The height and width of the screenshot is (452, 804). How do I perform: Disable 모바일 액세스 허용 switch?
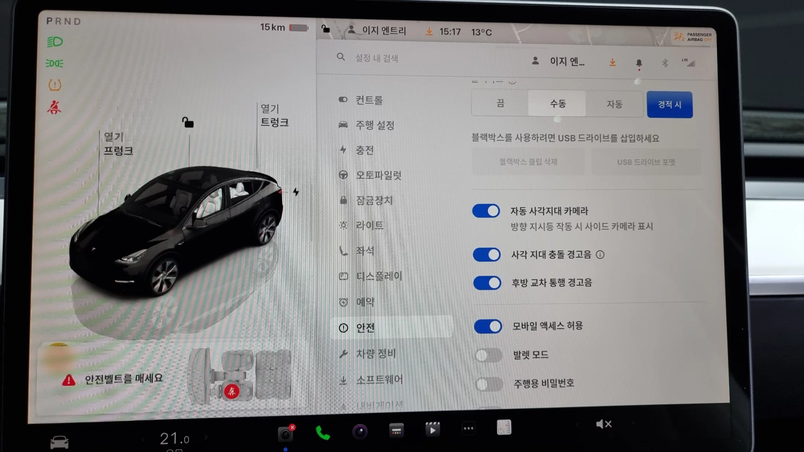pyautogui.click(x=488, y=326)
